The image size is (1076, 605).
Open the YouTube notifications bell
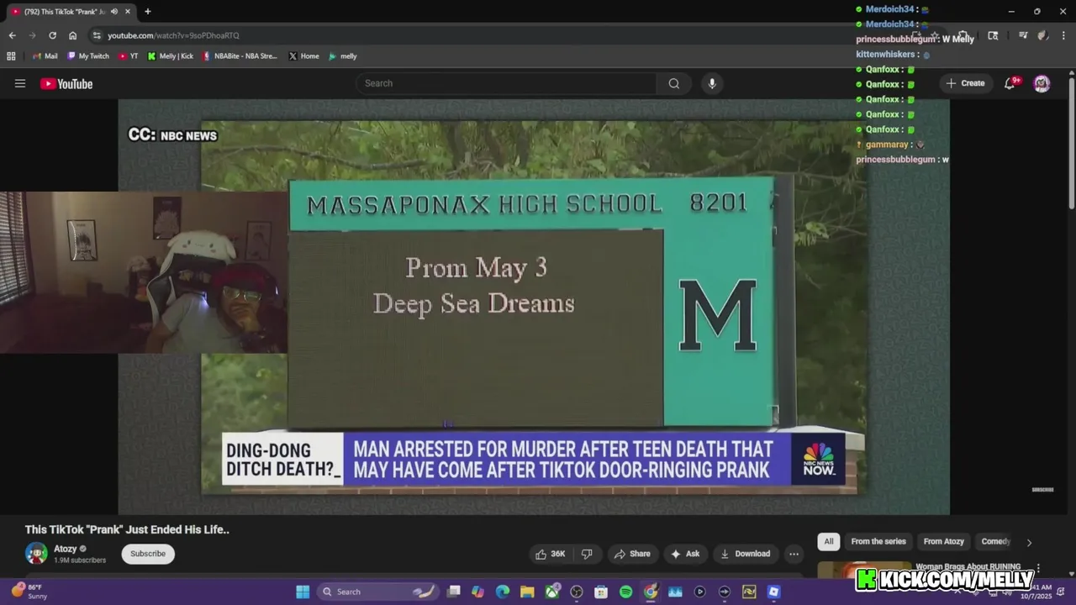[1010, 83]
